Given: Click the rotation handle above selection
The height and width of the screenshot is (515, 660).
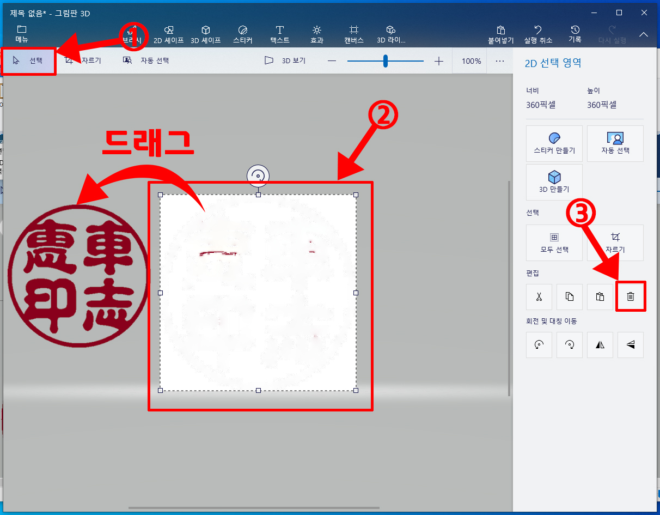Looking at the screenshot, I should click(x=258, y=175).
